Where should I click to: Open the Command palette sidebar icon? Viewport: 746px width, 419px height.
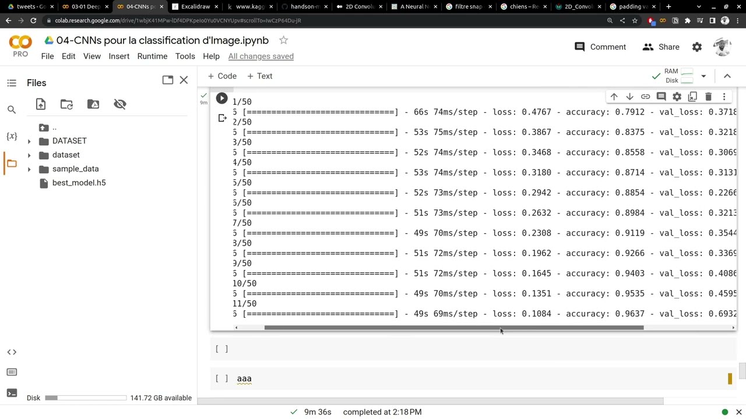12,372
